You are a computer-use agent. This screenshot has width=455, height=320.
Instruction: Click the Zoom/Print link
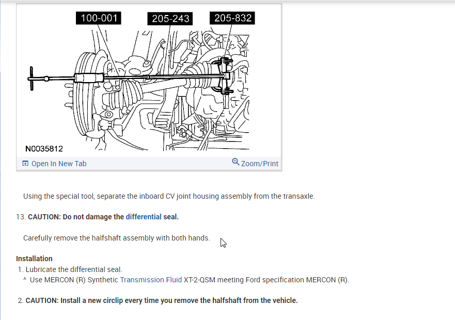(259, 164)
